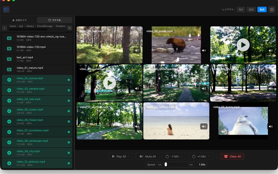278x174 pixels.
Task: Go back with the path arrow button
Action: [x=5, y=28]
